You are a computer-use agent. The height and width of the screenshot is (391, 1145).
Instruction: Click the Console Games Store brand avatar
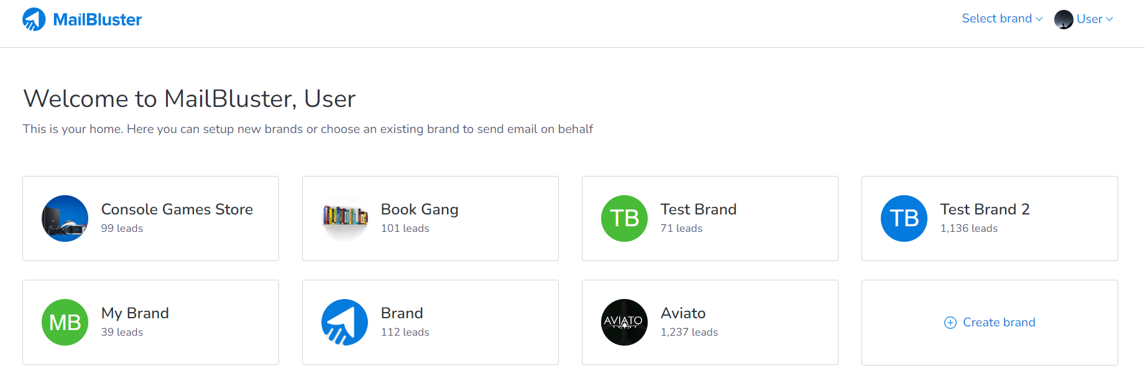coord(65,219)
